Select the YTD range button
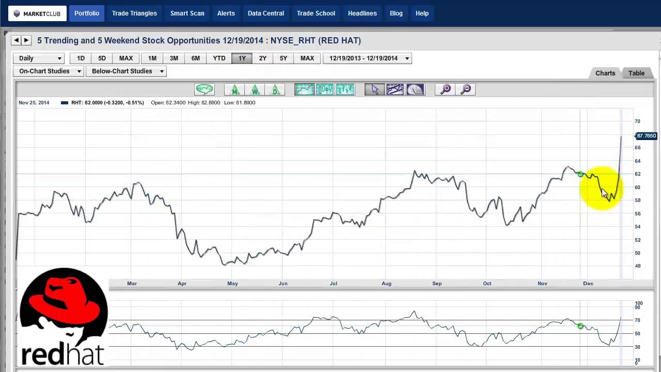Viewport: 661px width, 372px height. coord(219,58)
